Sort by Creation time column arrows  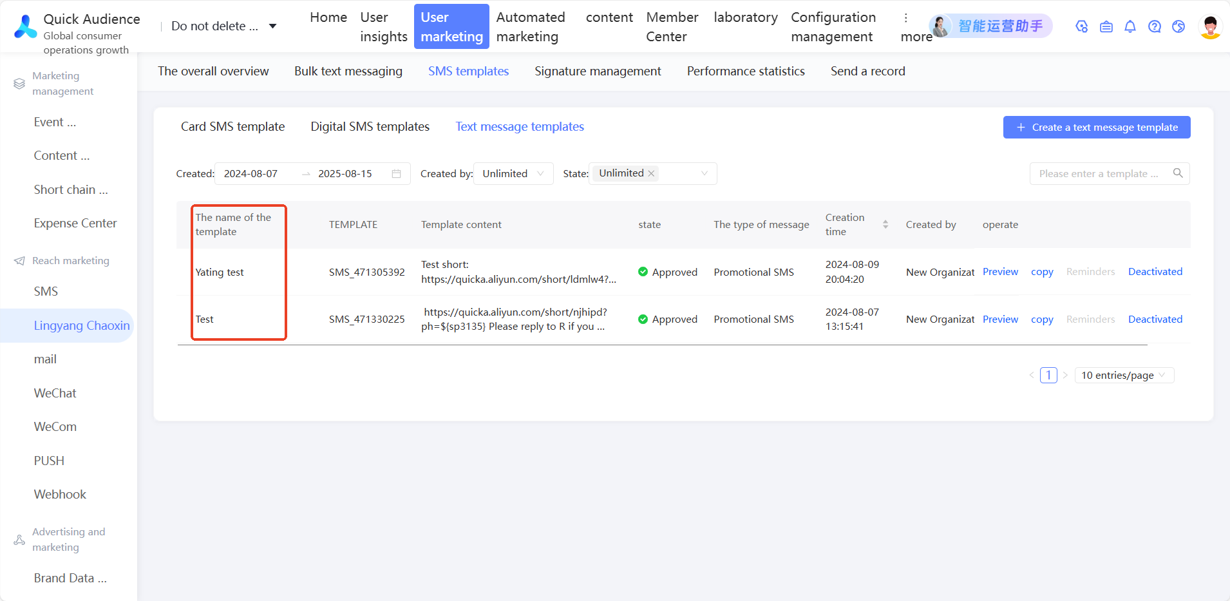pos(885,224)
